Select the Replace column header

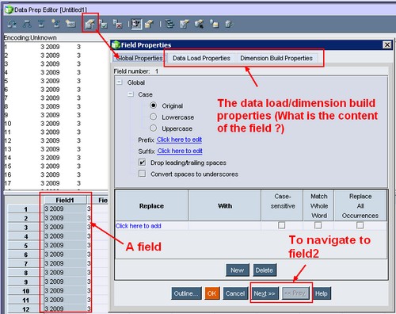(x=151, y=206)
